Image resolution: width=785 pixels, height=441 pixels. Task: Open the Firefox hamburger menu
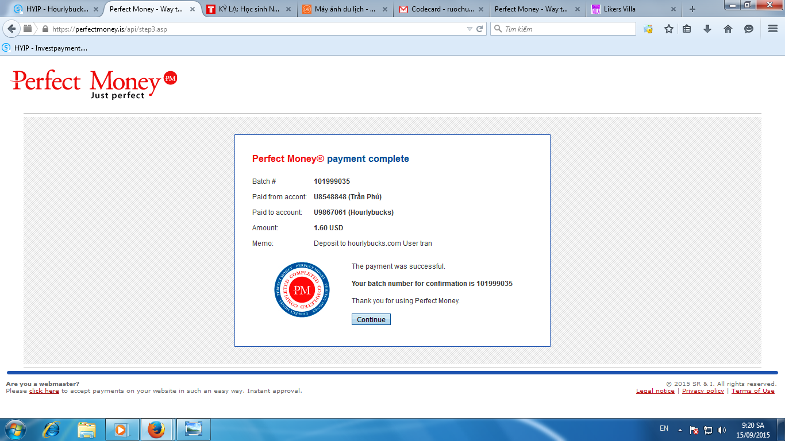point(773,29)
